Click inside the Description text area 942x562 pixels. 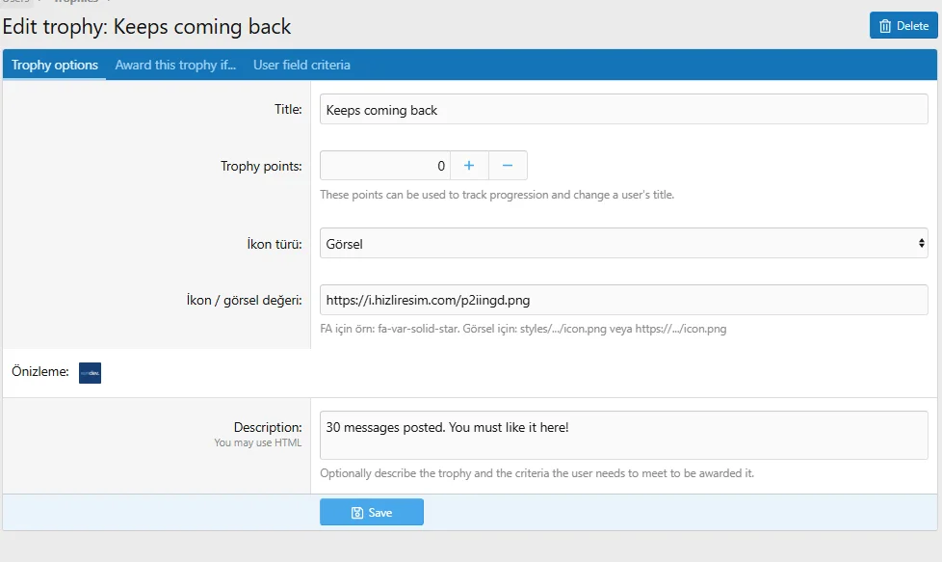(623, 435)
